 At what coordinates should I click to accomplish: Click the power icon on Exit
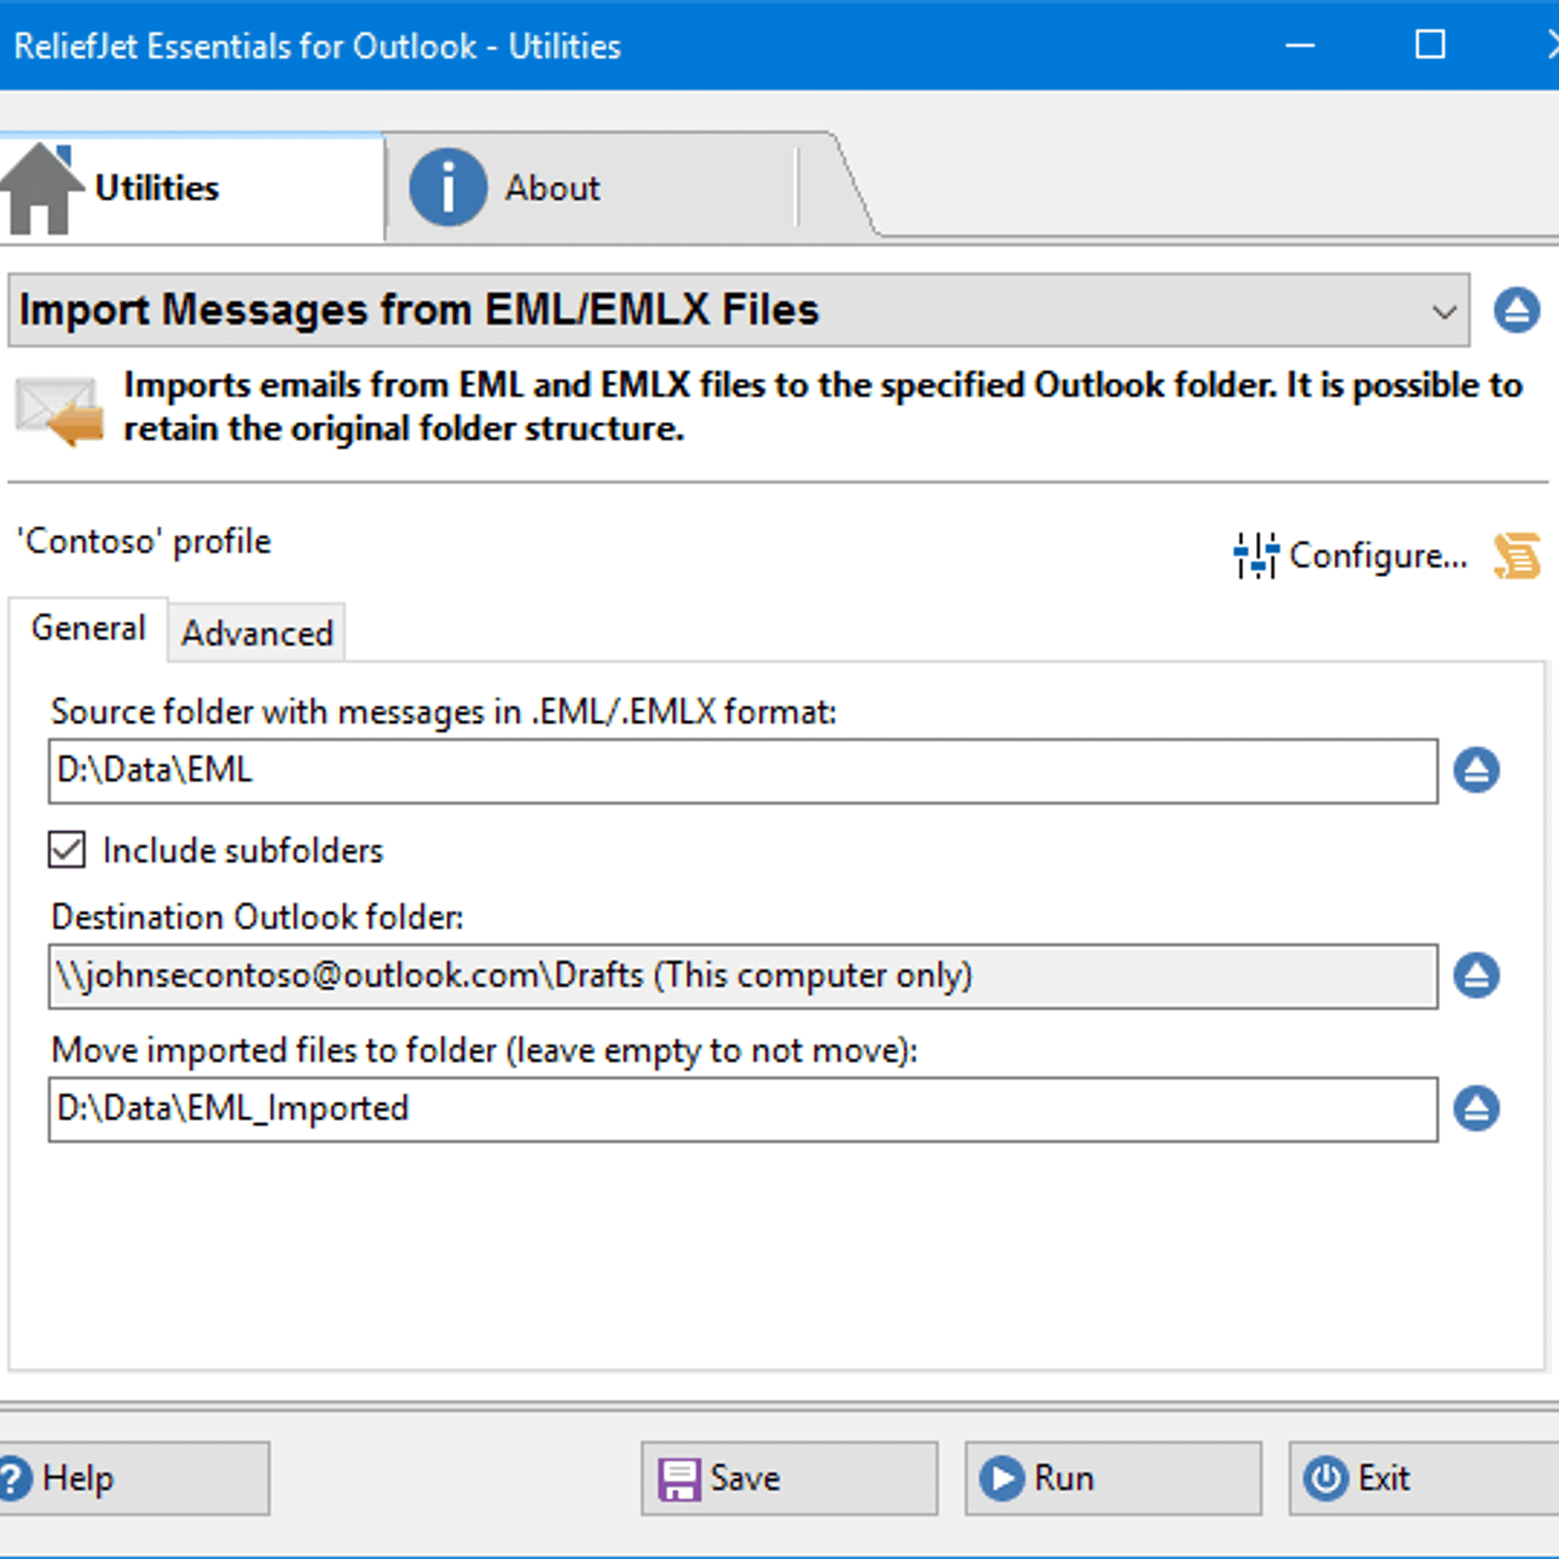pos(1326,1478)
